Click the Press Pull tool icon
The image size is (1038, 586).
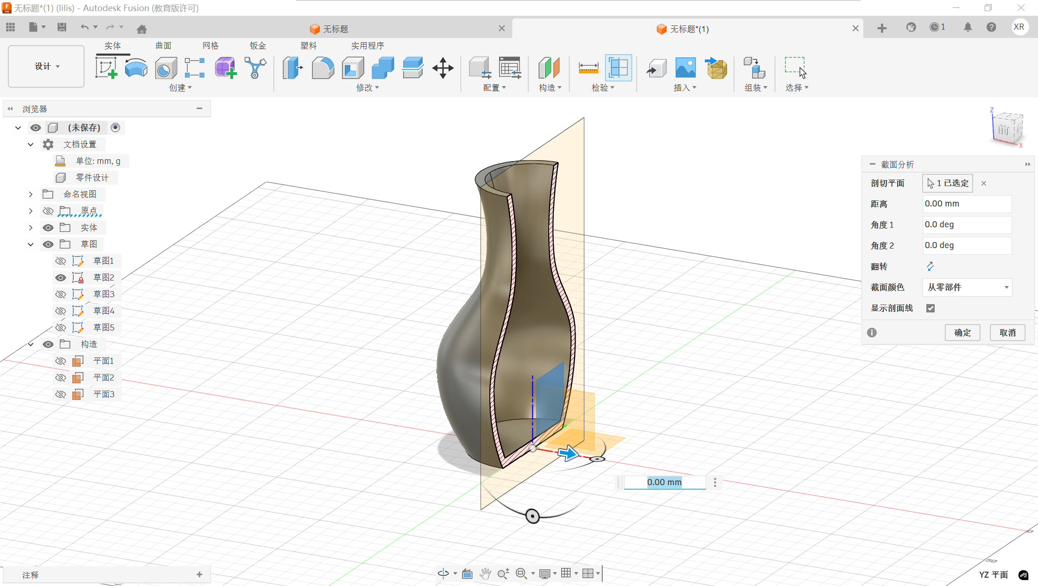point(292,68)
